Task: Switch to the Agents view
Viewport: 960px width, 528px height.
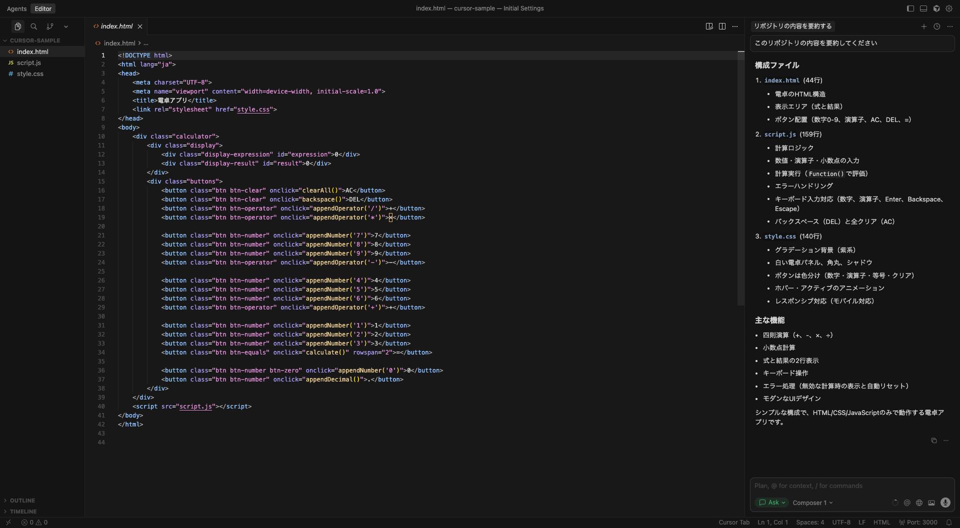Action: tap(16, 8)
